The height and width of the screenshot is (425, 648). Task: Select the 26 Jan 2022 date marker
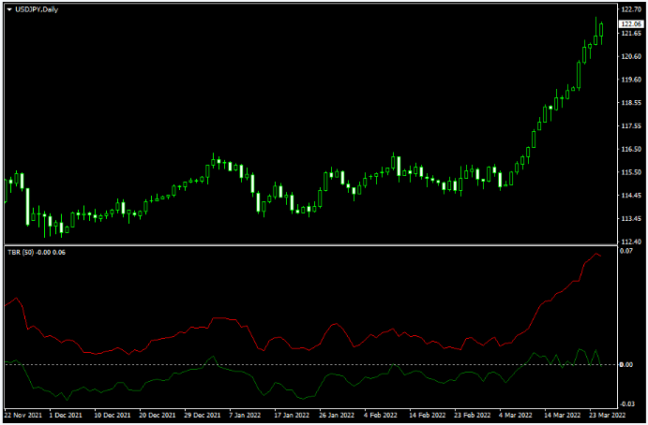click(335, 414)
